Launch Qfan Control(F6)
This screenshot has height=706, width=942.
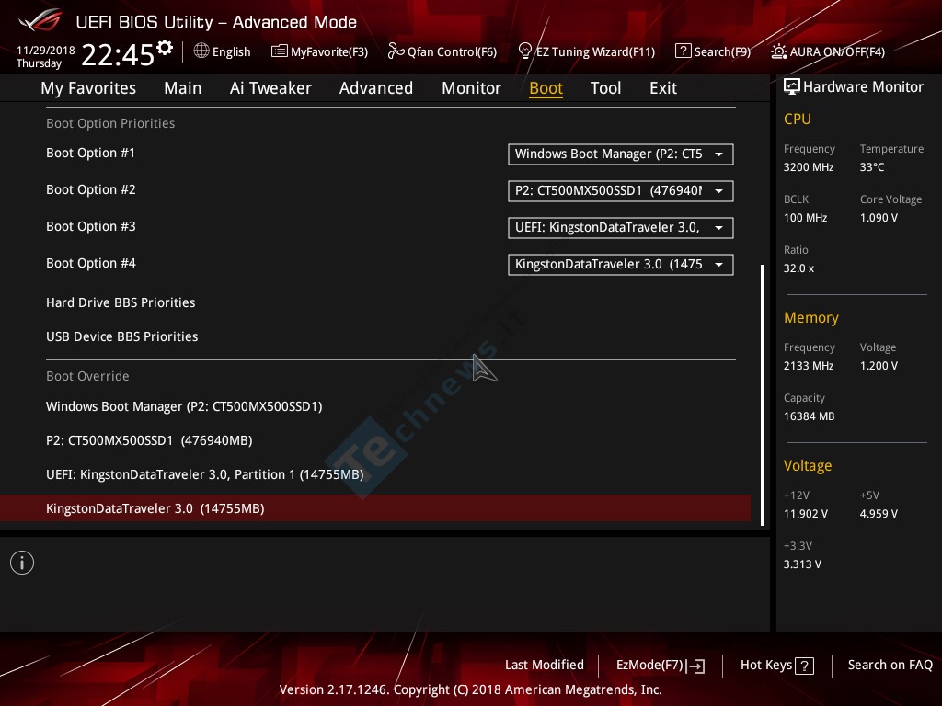[453, 52]
